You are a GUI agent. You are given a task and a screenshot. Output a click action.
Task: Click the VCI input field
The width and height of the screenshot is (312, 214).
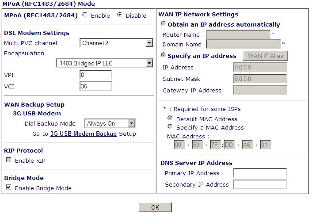coord(95,86)
